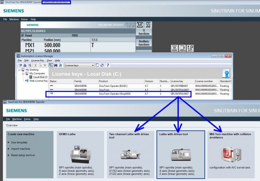Click the Two channel Lathe machine image
Viewport: 260px width, 181px height.
pyautogui.click(x=130, y=155)
